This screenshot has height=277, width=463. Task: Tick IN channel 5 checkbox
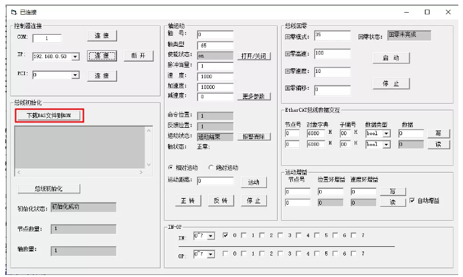(x=317, y=236)
